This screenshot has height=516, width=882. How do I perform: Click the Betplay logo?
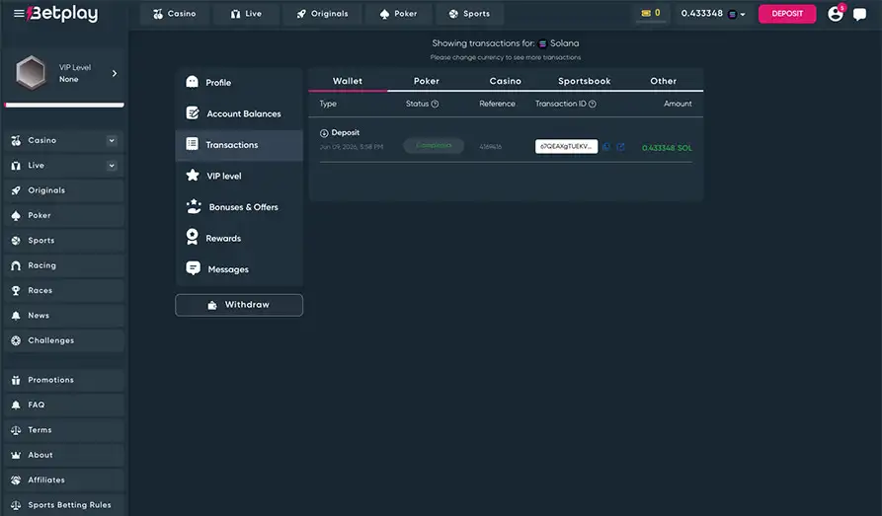pyautogui.click(x=63, y=14)
